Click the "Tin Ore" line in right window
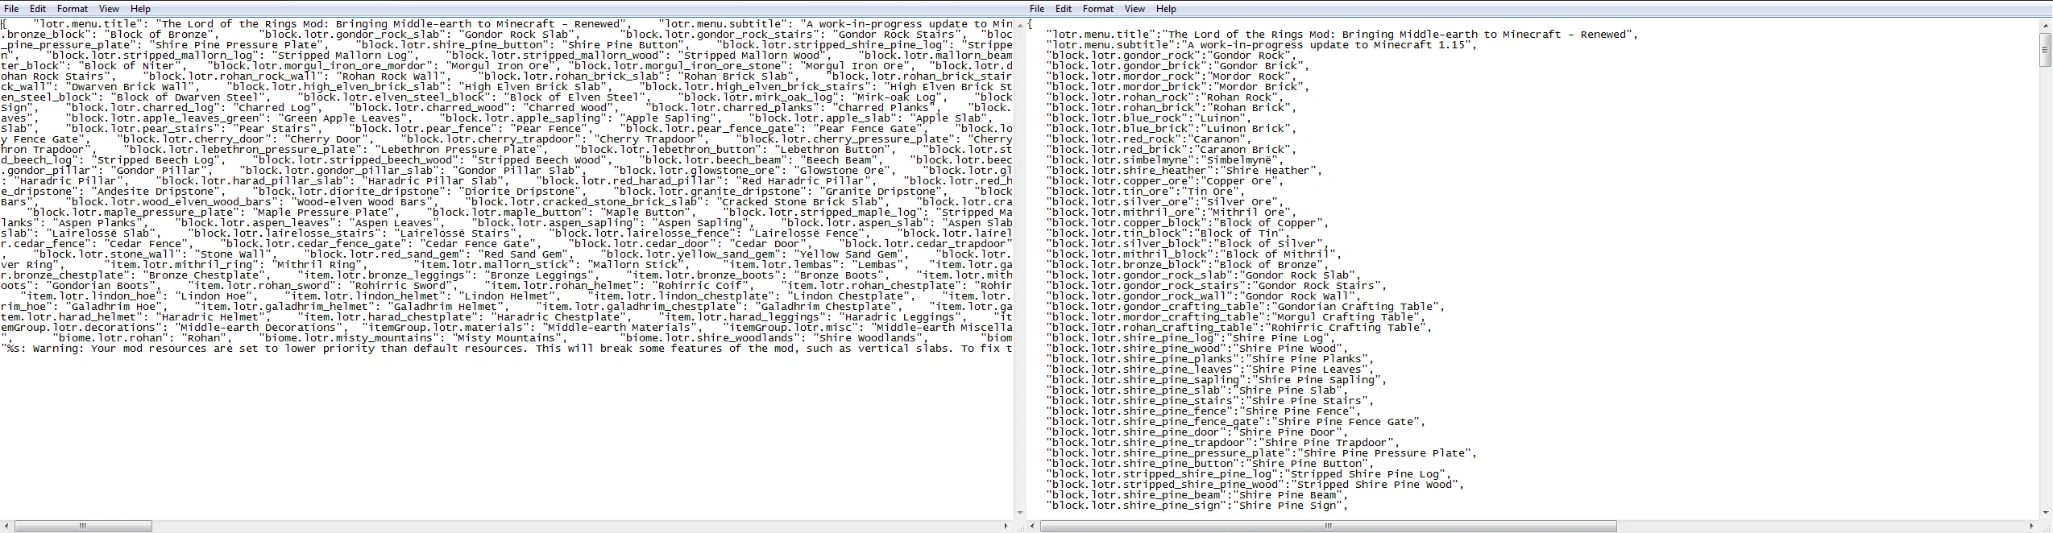The width and height of the screenshot is (2053, 533). tap(1144, 192)
